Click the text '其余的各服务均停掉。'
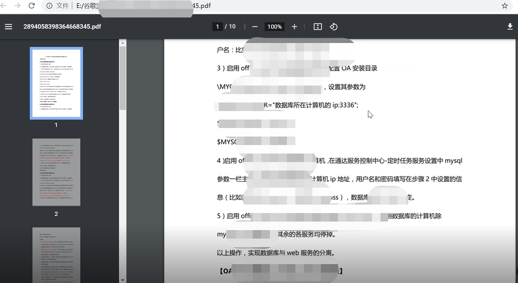The image size is (518, 283). tap(307, 234)
